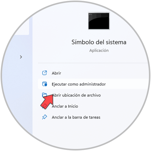The height and width of the screenshot is (151, 151).
Task: Click the blue folder icon for file location
Action: [44, 95]
